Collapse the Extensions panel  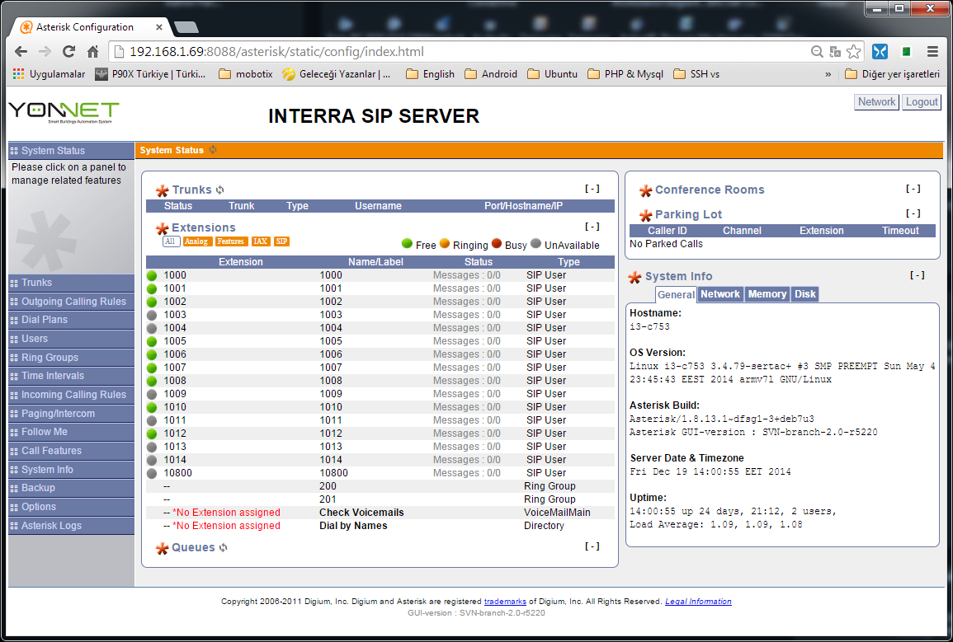point(592,227)
